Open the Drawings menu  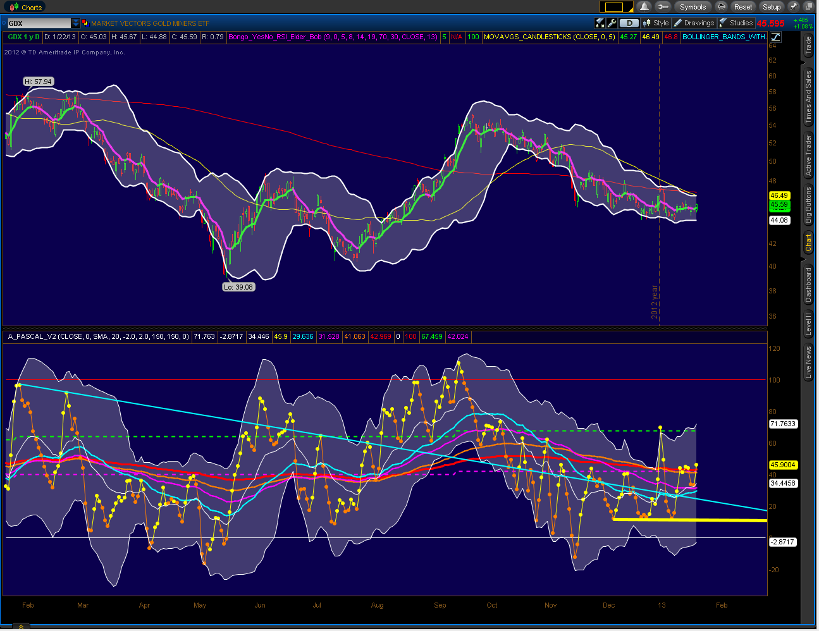pyautogui.click(x=694, y=23)
